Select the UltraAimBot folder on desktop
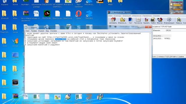This screenshot has width=186, height=104. (5, 84)
